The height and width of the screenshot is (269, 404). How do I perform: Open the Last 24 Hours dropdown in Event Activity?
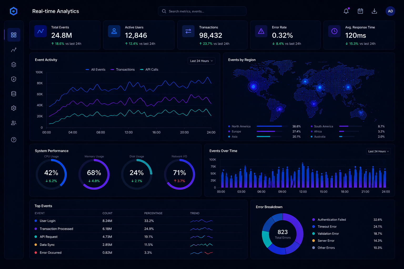[x=201, y=61]
